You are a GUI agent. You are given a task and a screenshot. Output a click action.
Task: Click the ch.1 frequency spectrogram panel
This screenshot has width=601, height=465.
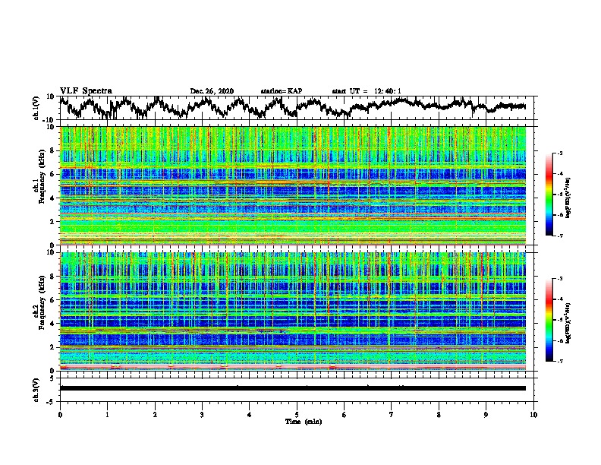[x=293, y=185]
